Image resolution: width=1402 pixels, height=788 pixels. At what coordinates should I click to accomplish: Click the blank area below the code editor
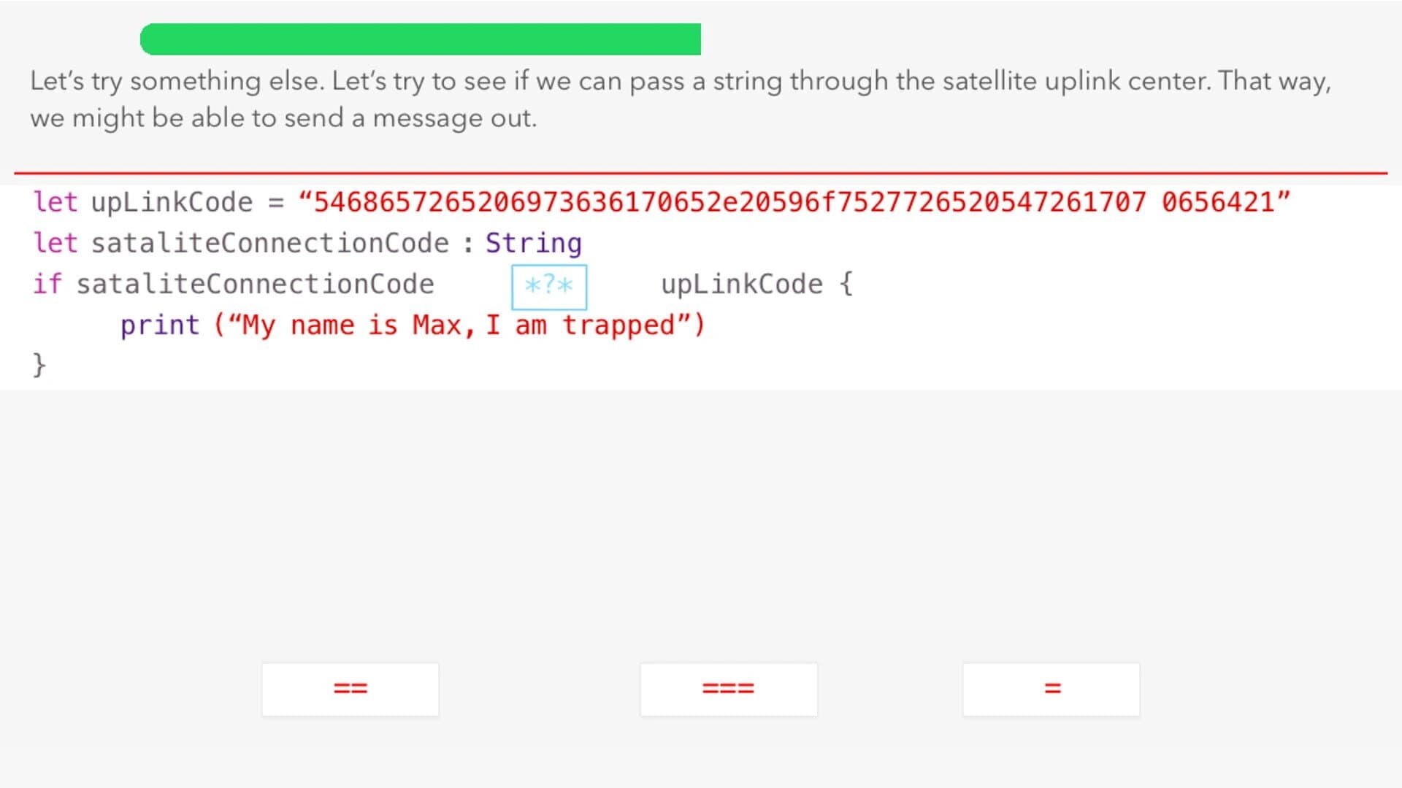[x=701, y=511]
